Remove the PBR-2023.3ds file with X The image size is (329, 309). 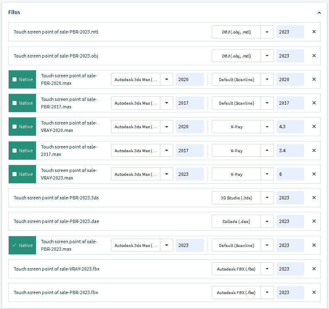[x=314, y=198]
